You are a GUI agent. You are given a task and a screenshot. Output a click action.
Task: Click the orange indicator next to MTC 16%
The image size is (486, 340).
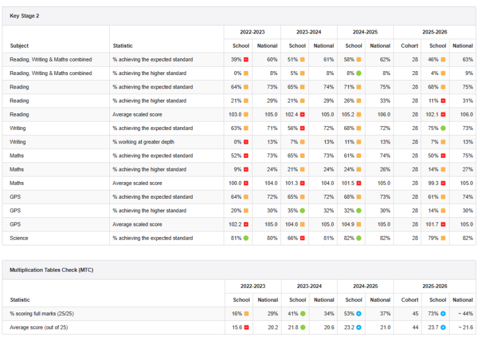(247, 314)
